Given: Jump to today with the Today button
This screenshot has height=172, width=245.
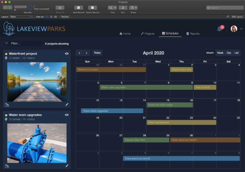Looking at the screenshot, I should (97, 53).
